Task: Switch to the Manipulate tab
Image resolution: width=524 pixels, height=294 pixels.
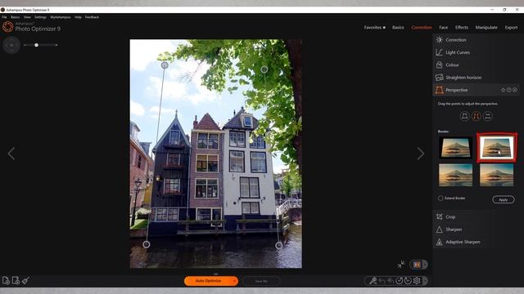Action: 486,27
